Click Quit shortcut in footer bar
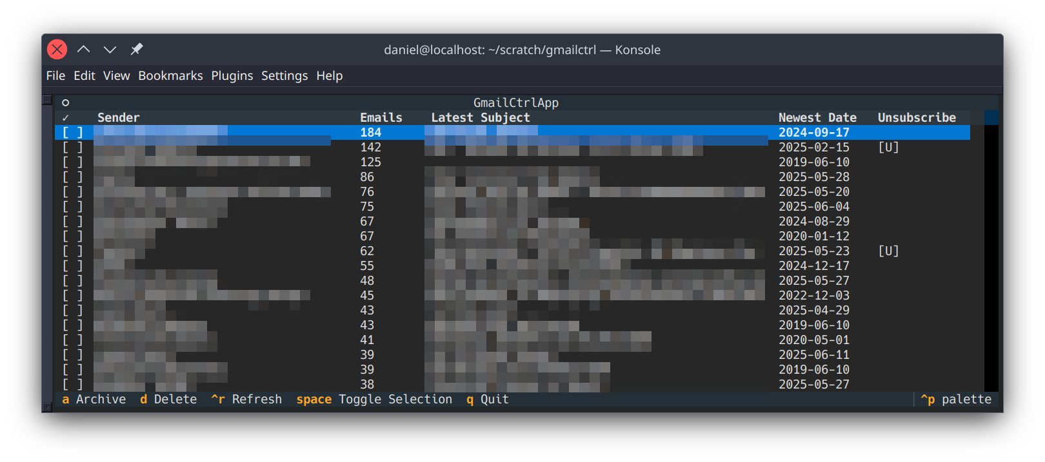The height and width of the screenshot is (462, 1045). pyautogui.click(x=488, y=399)
